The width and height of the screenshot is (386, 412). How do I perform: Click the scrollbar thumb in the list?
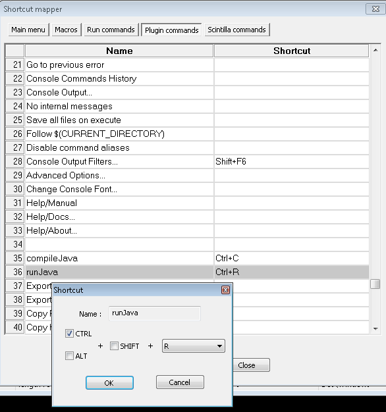pos(375,284)
